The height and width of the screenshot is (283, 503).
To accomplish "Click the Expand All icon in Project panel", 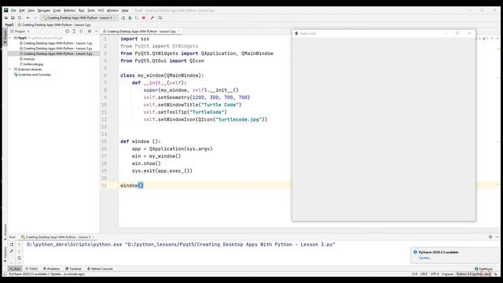I will pyautogui.click(x=74, y=31).
